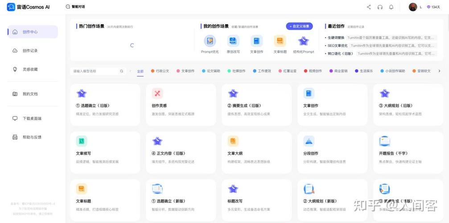Open the notification bell icon
The height and width of the screenshot is (223, 449).
pos(391,7)
